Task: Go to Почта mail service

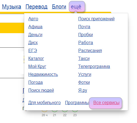Action: click(84, 27)
